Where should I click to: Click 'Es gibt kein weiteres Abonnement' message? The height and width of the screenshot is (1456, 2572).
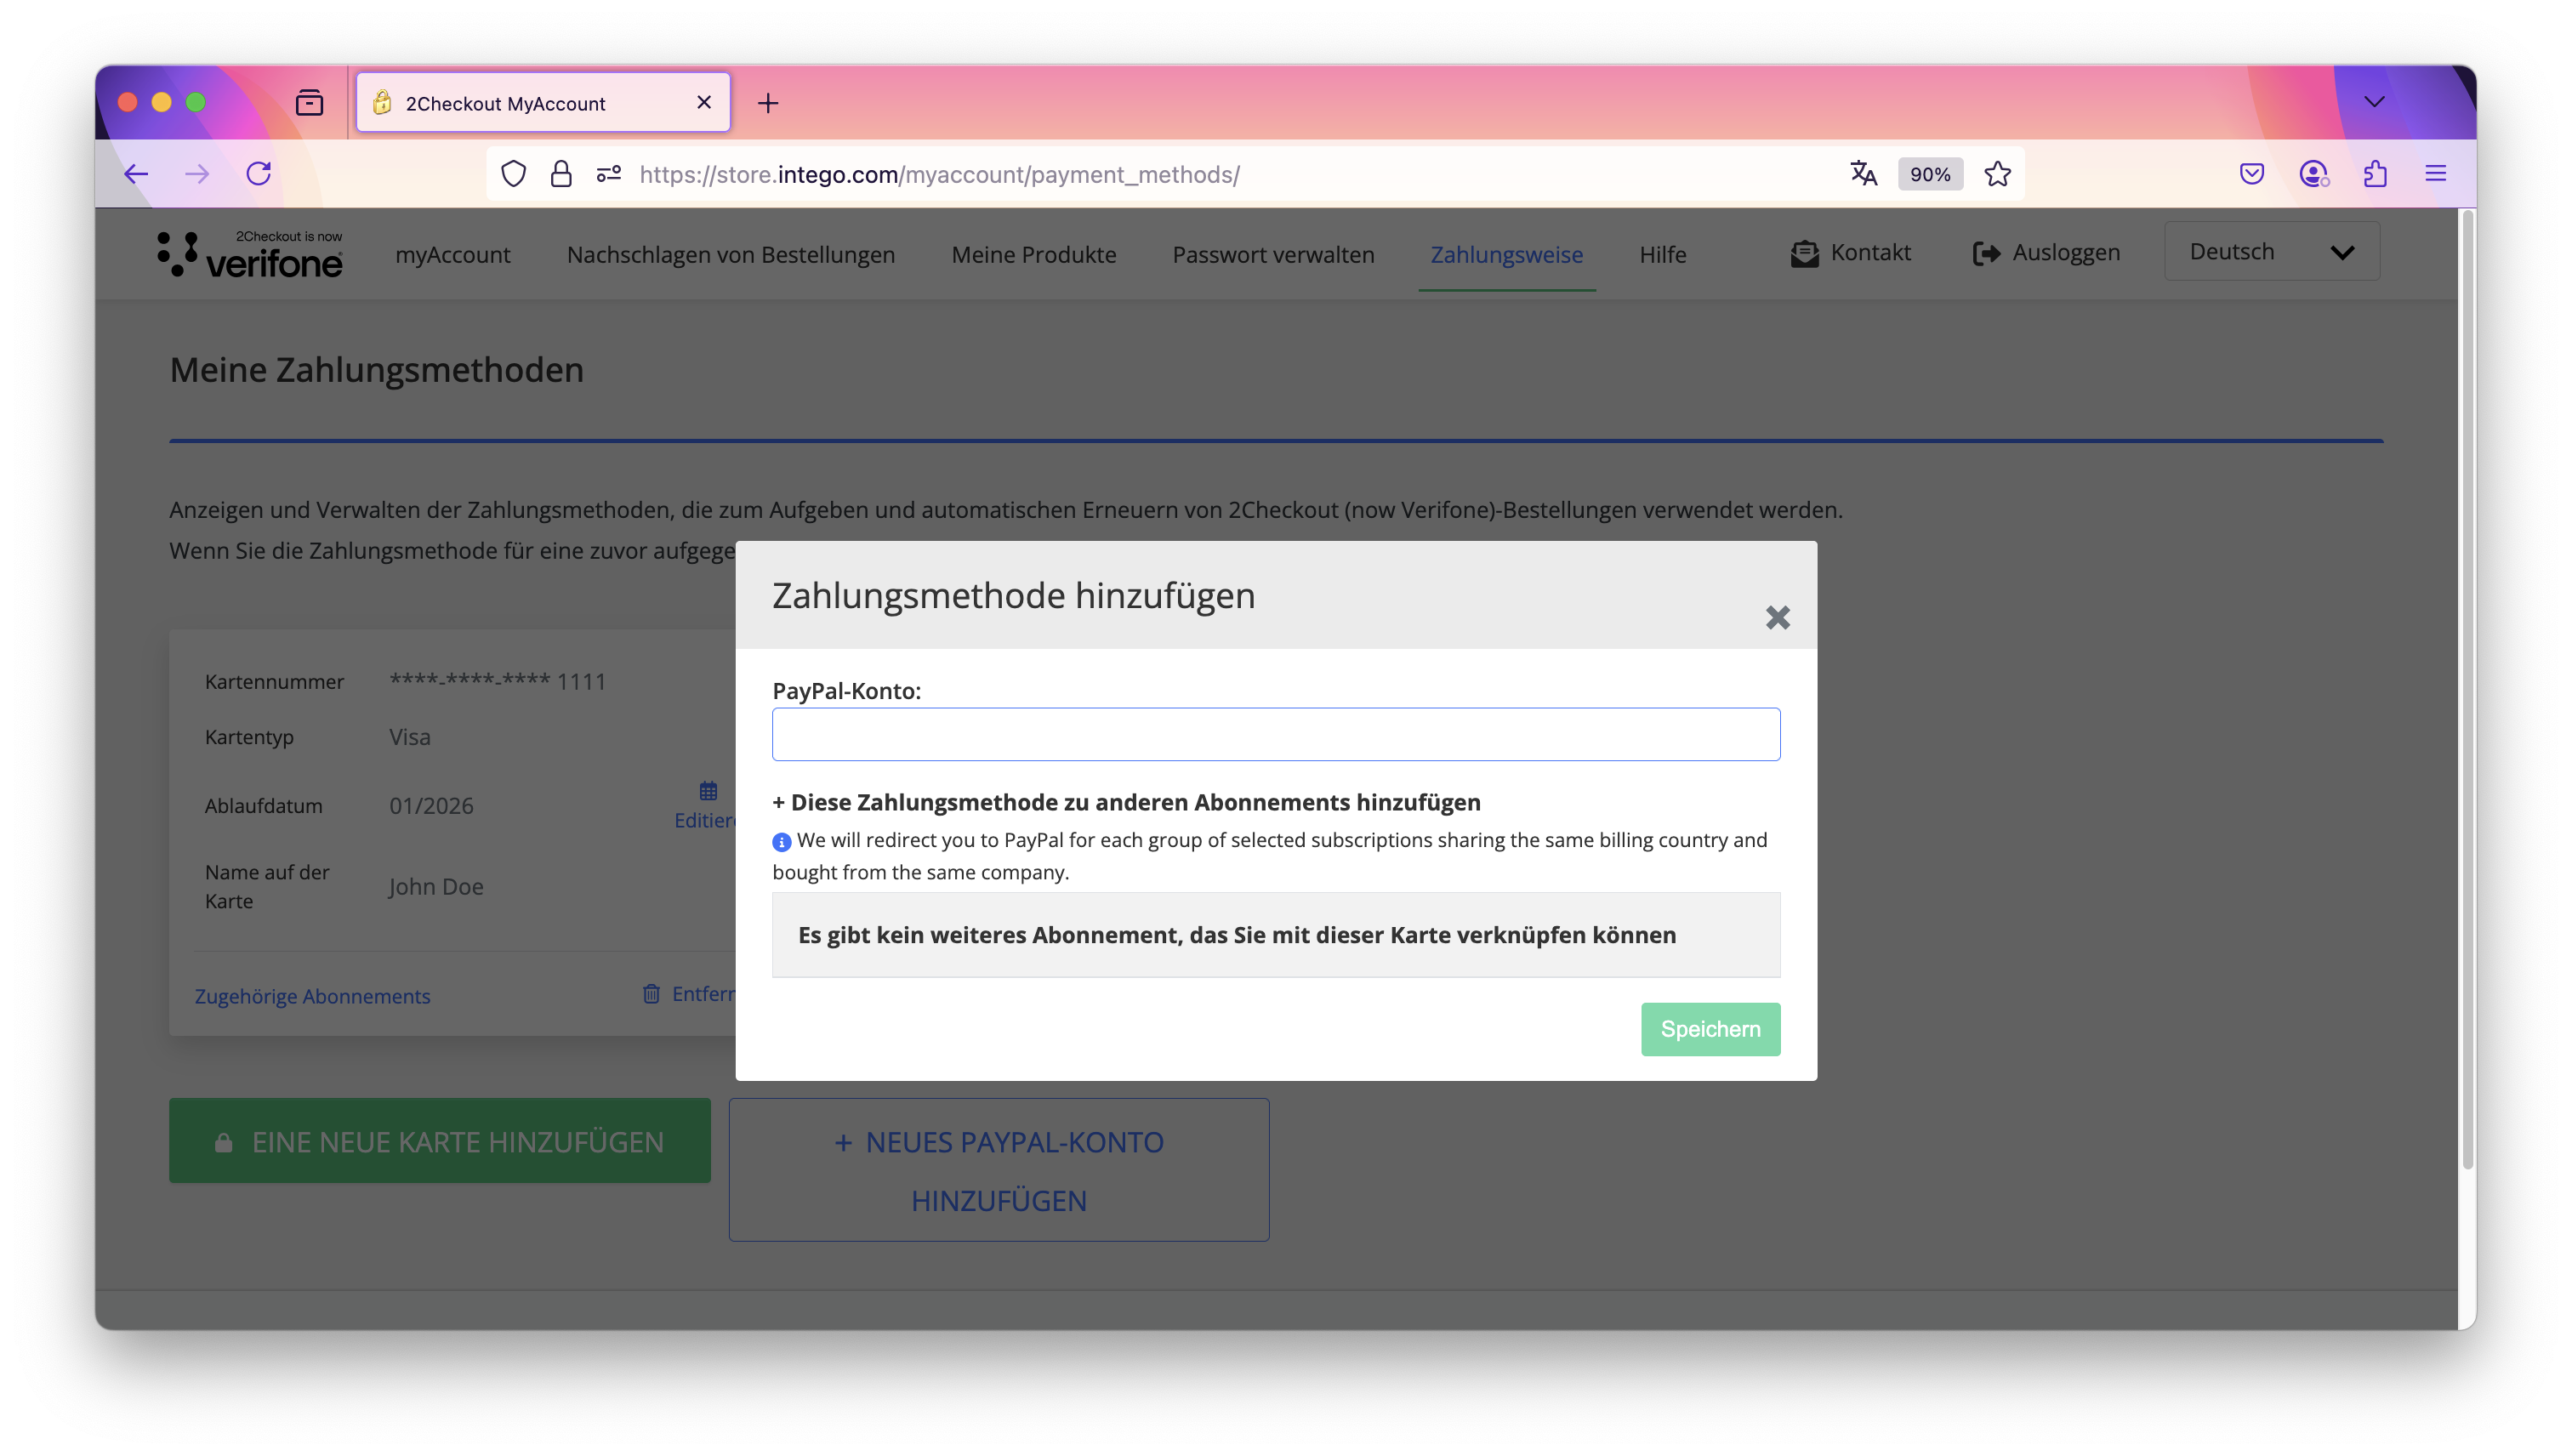(x=1236, y=934)
